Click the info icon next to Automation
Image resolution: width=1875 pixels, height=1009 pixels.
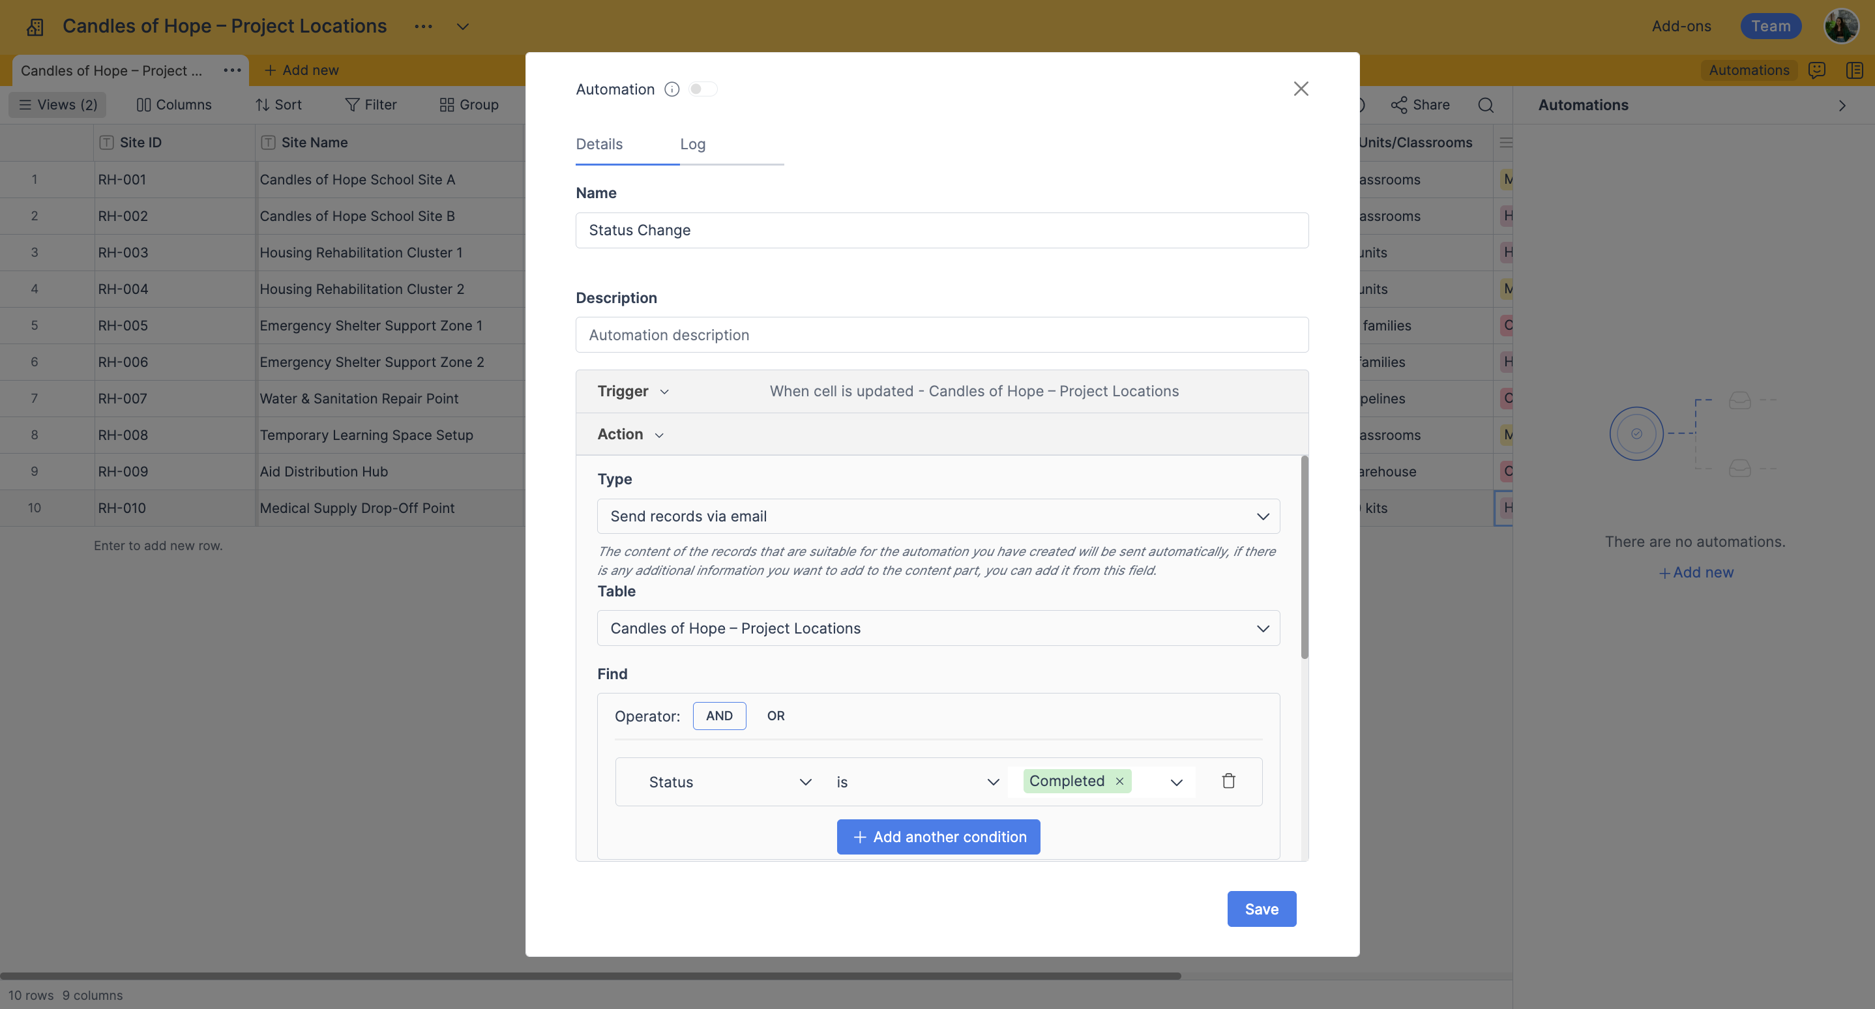672,89
